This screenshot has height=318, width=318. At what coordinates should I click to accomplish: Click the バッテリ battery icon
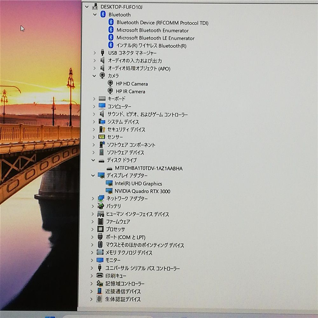(101, 206)
